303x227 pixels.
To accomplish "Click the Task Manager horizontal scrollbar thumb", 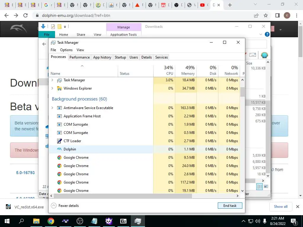I will [x=123, y=196].
